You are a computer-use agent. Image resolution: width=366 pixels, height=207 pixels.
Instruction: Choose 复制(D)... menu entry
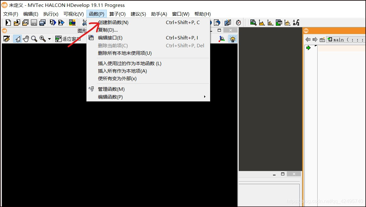point(148,30)
